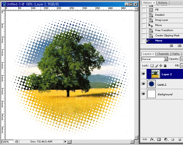The width and height of the screenshot is (183, 145).
Task: Hide Layer 1 with its eye icon
Action: pyautogui.click(x=143, y=84)
